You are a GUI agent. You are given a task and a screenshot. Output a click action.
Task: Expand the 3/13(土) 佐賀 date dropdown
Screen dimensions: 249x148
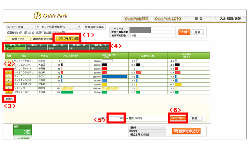(x=23, y=27)
